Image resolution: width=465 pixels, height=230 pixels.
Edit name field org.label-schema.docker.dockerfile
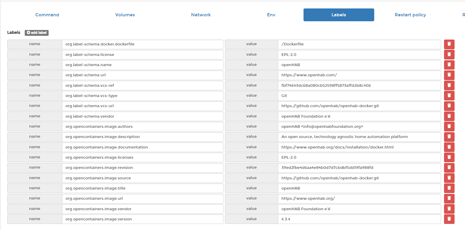coord(143,44)
